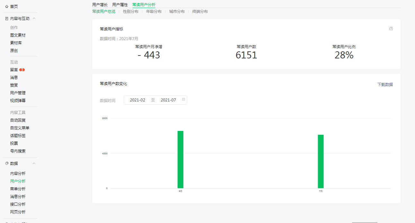The width and height of the screenshot is (415, 223).
Task: Click the 数据 pie chart icon
Action: [7, 163]
